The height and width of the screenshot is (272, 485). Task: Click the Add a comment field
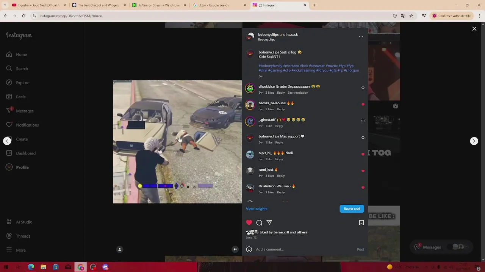pos(305,249)
